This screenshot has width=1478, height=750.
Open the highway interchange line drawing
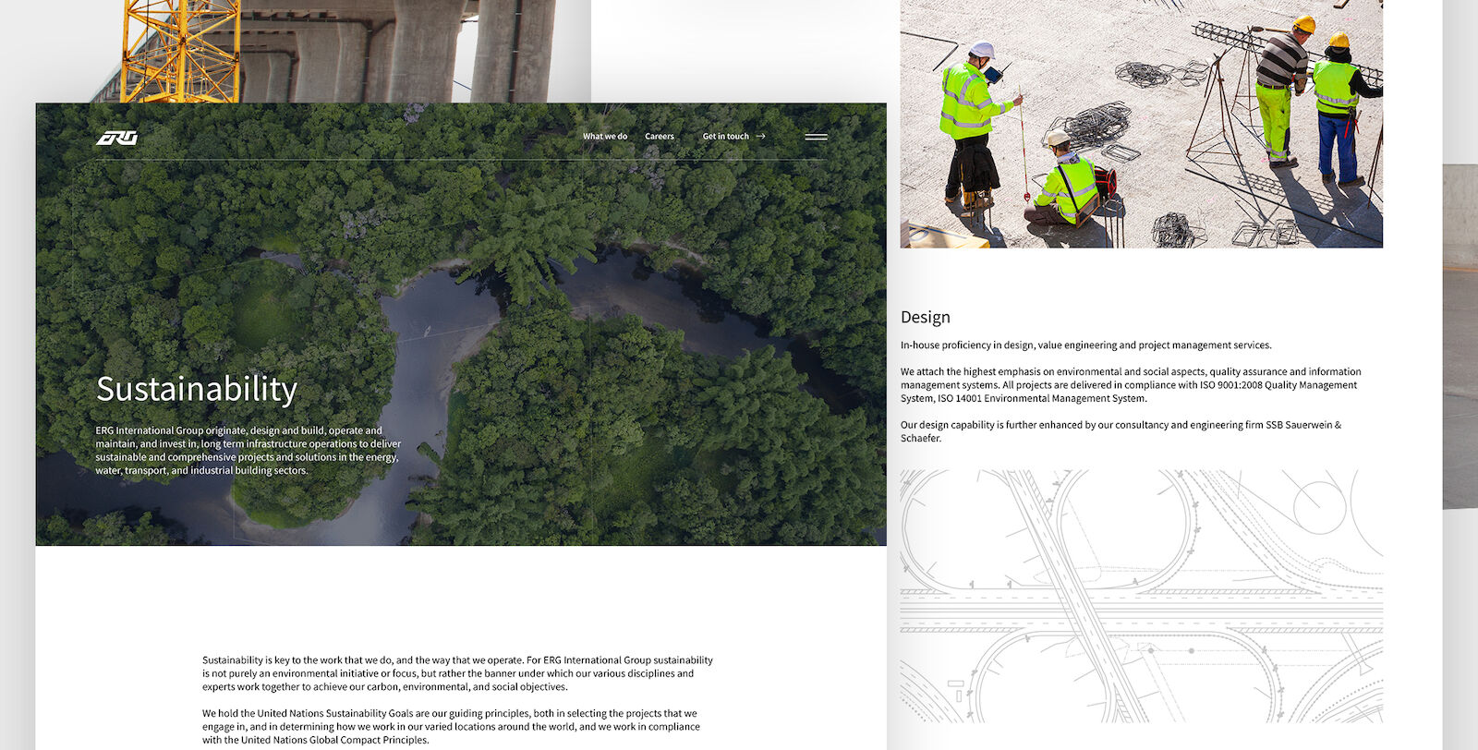pos(1141,596)
